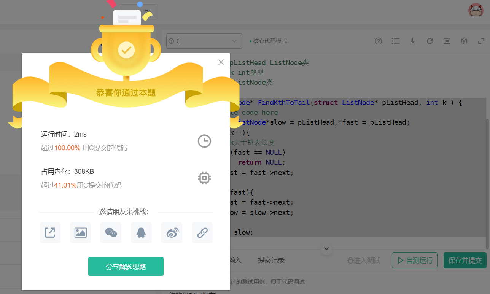Close the congratulations popup
The height and width of the screenshot is (294, 490).
coord(221,62)
